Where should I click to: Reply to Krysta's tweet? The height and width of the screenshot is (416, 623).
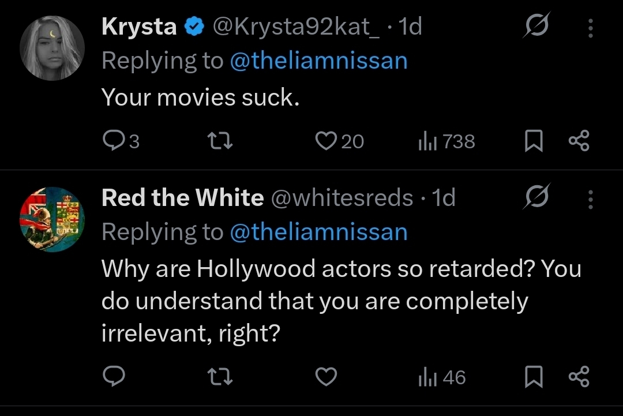tap(114, 141)
